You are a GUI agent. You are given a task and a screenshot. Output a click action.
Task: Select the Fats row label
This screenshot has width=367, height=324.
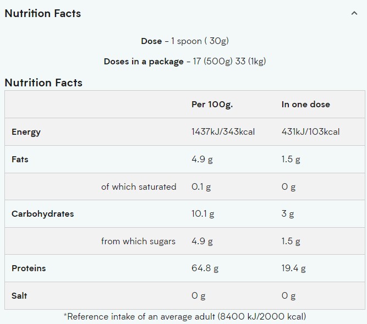(20, 160)
